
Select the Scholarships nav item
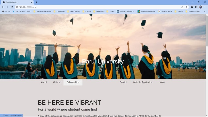coord(73,82)
